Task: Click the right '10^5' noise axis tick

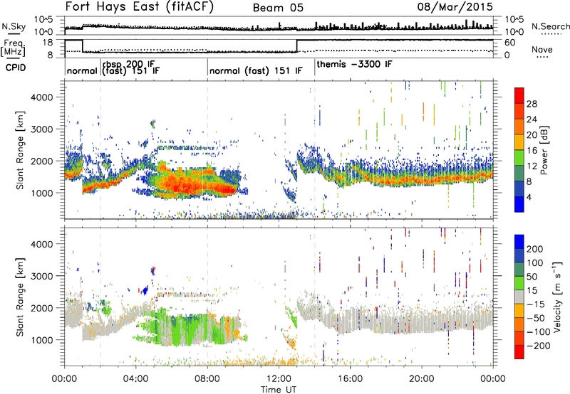Action: click(514, 20)
